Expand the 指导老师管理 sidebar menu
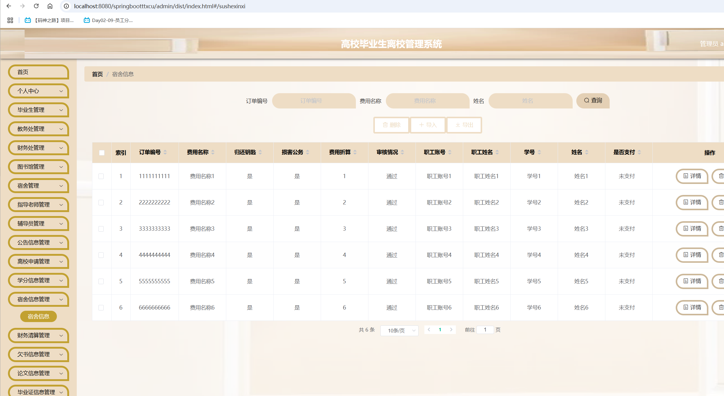Screen dimensions: 724x396 (x=39, y=205)
